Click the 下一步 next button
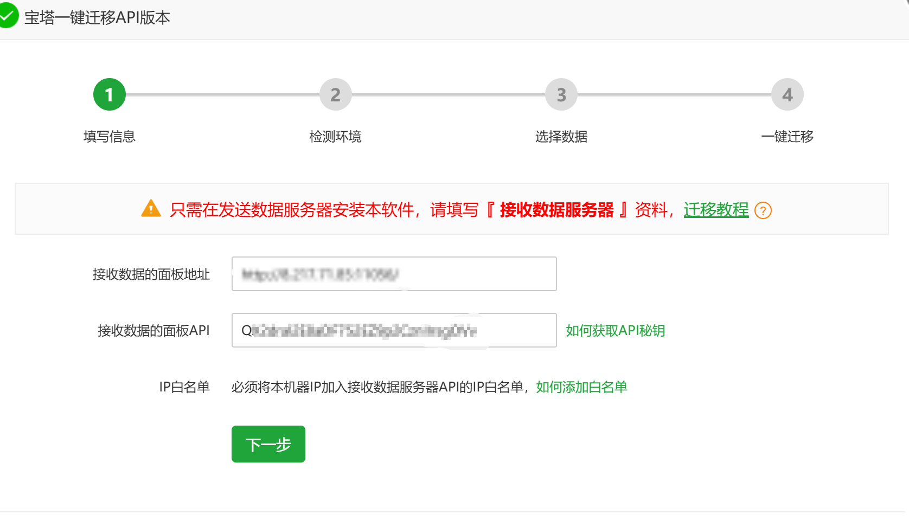This screenshot has width=909, height=527. tap(268, 444)
